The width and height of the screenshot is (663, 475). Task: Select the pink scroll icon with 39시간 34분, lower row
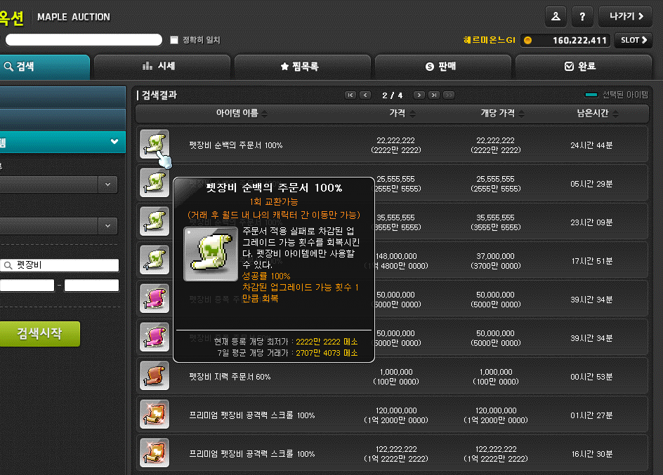155,337
